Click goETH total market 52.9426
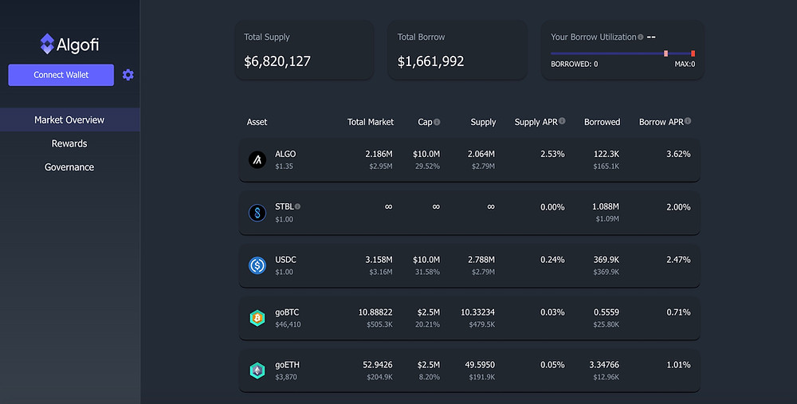Image resolution: width=797 pixels, height=404 pixels. (x=378, y=365)
